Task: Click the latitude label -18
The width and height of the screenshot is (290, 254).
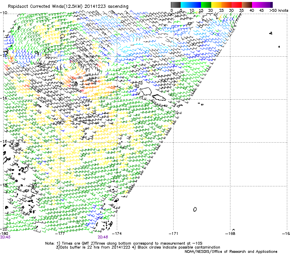Action: 4,185
